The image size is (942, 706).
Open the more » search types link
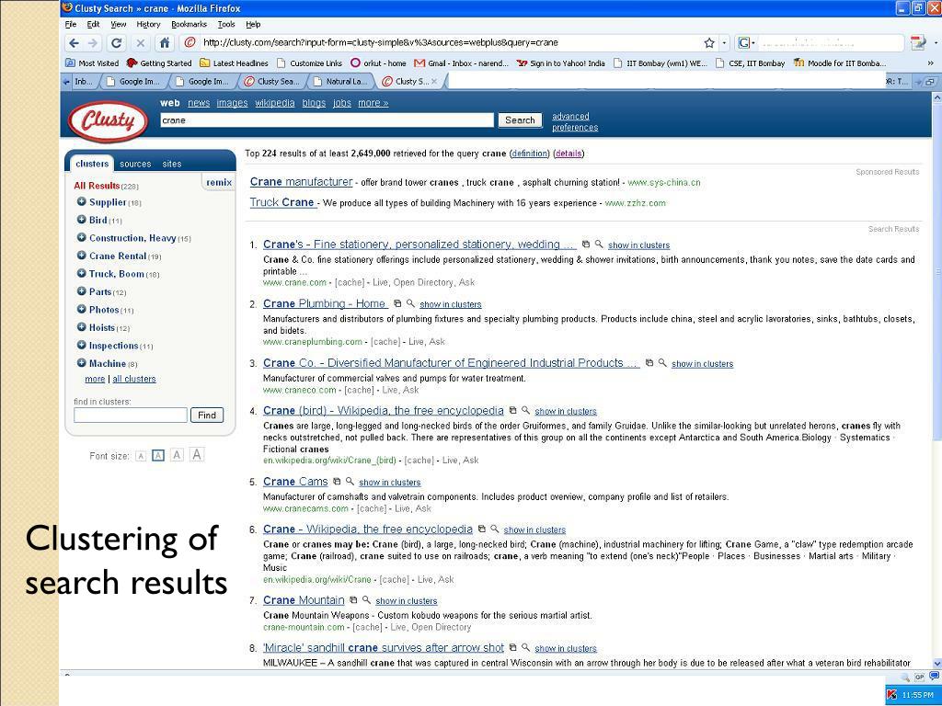pyautogui.click(x=373, y=103)
